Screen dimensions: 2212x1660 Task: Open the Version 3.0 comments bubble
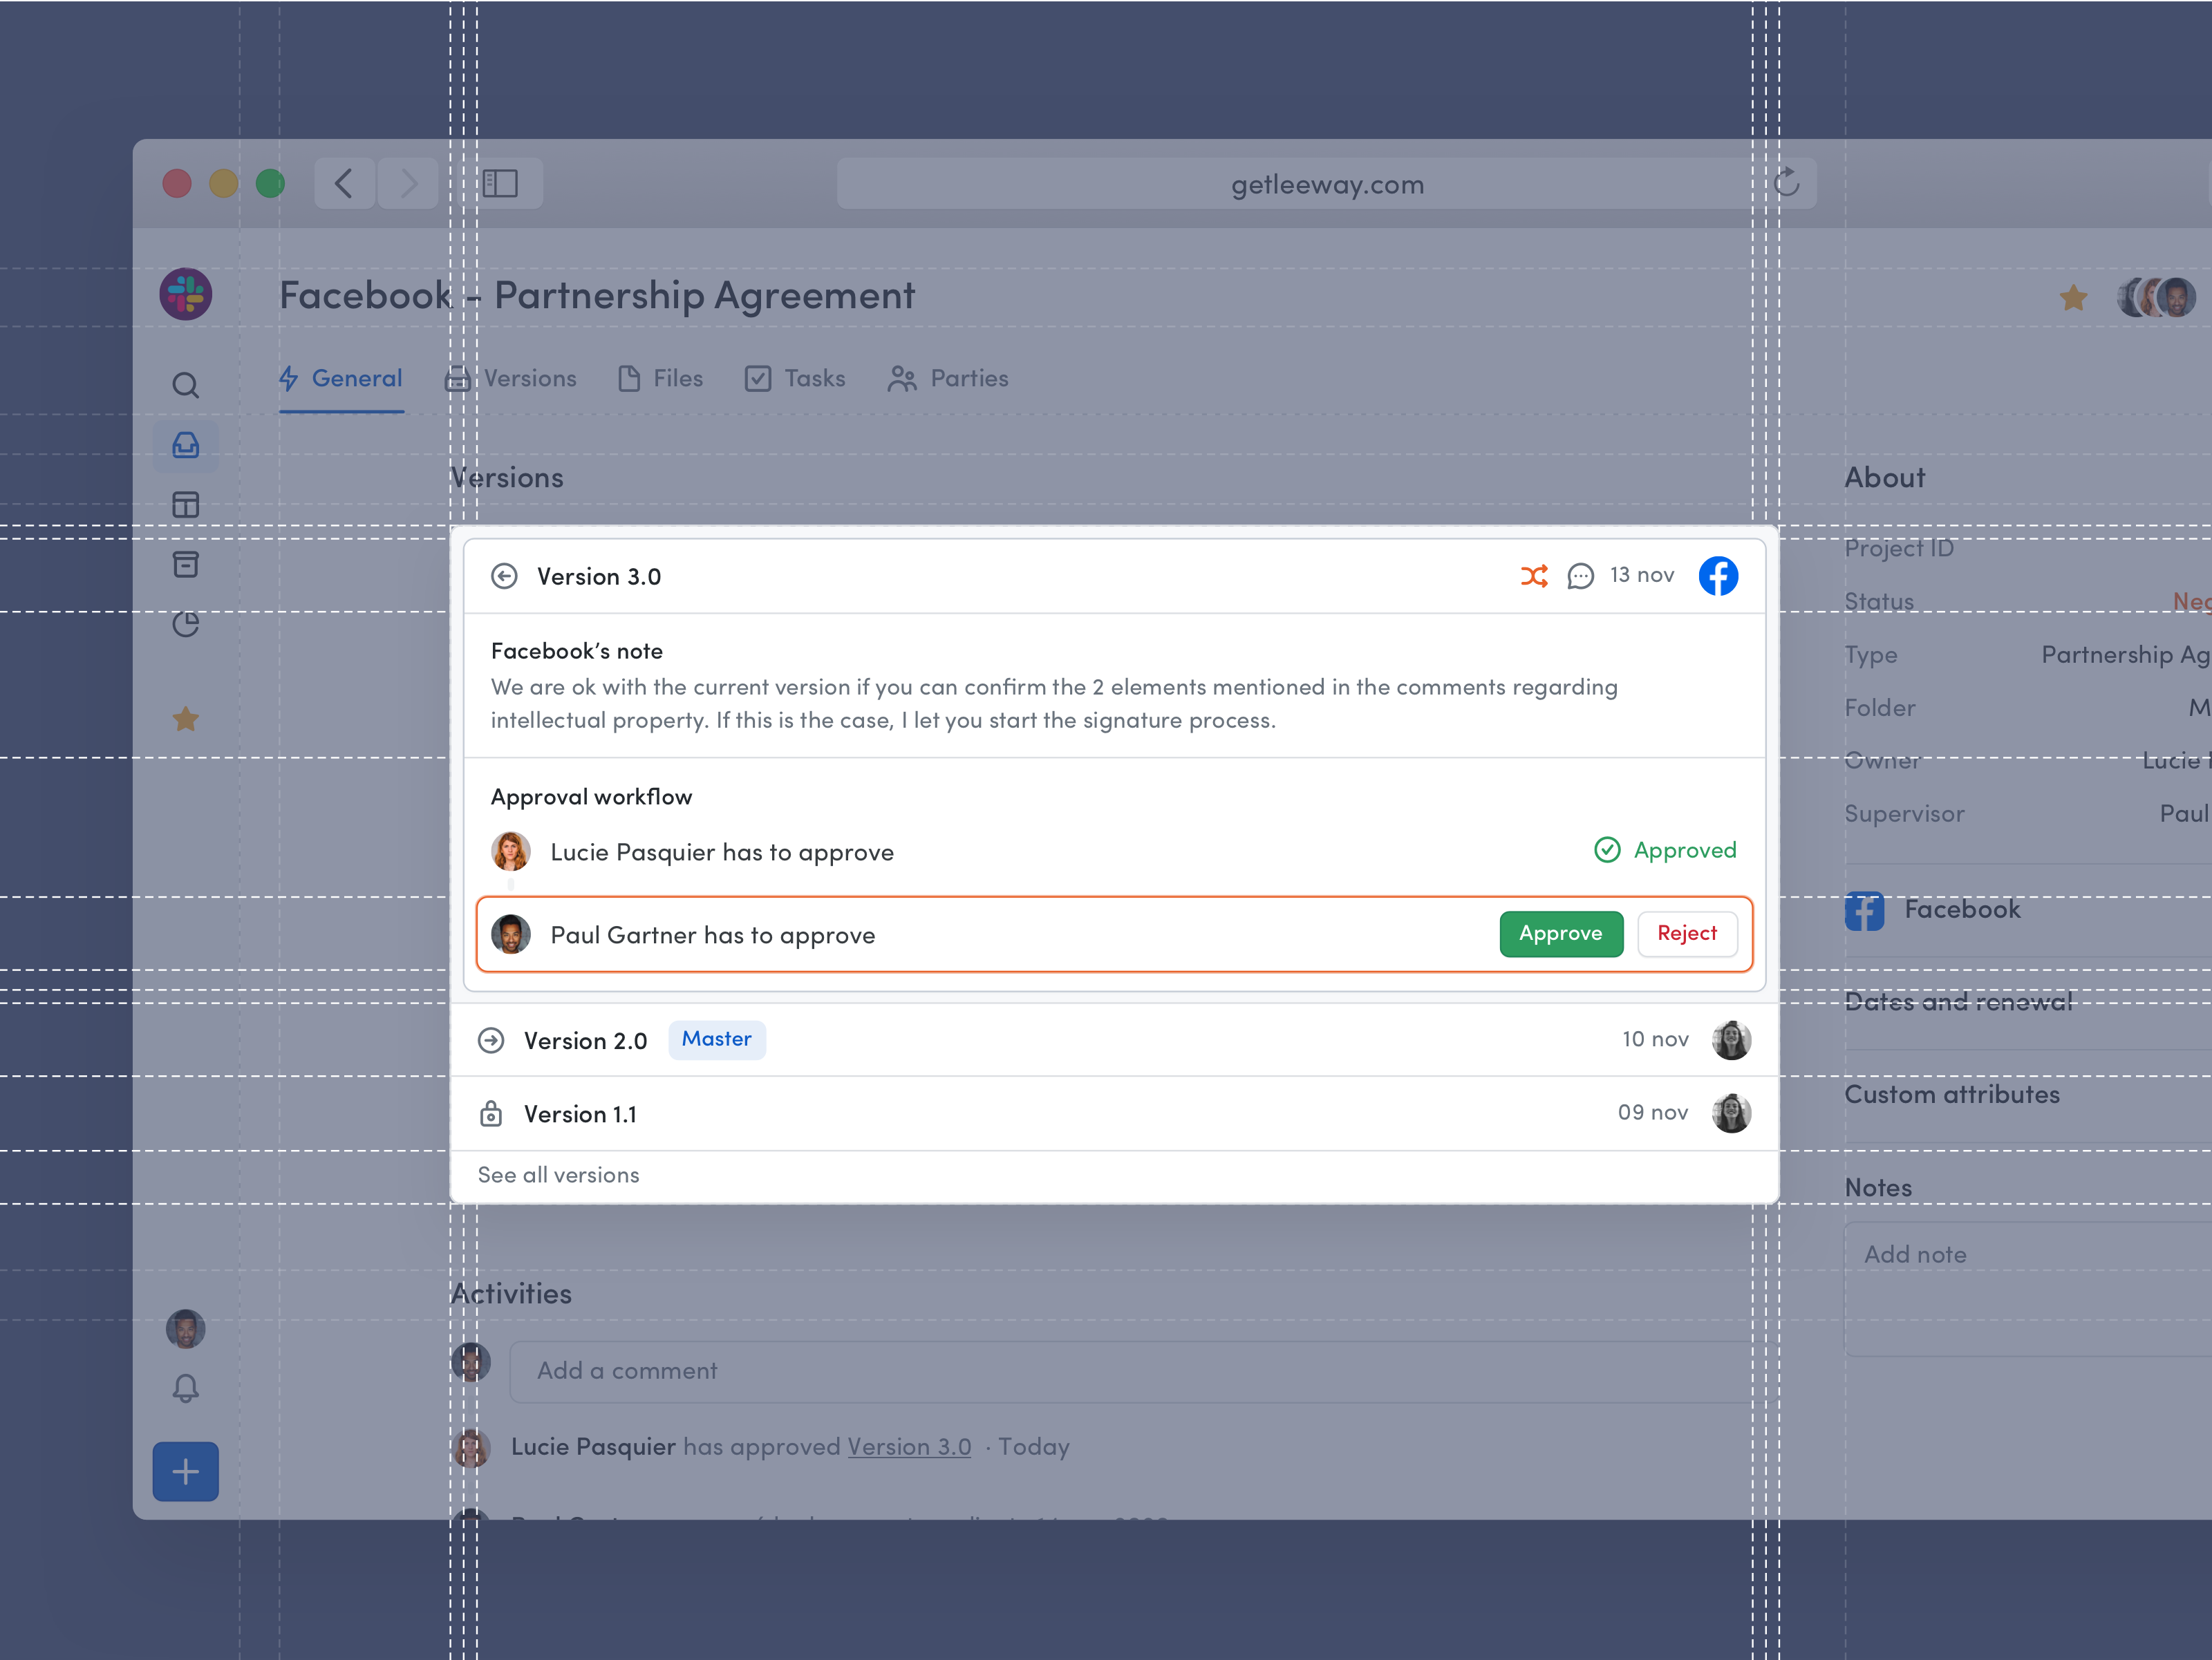click(1580, 576)
